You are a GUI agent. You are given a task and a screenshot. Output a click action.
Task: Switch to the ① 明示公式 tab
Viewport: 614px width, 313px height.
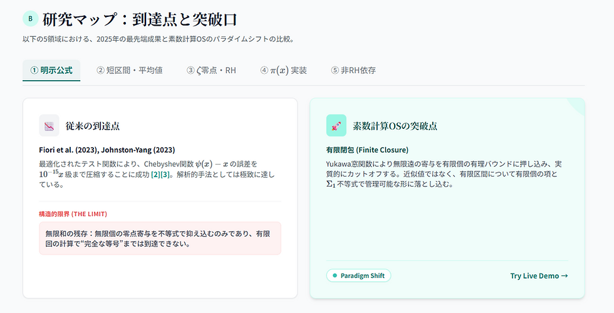pyautogui.click(x=51, y=70)
